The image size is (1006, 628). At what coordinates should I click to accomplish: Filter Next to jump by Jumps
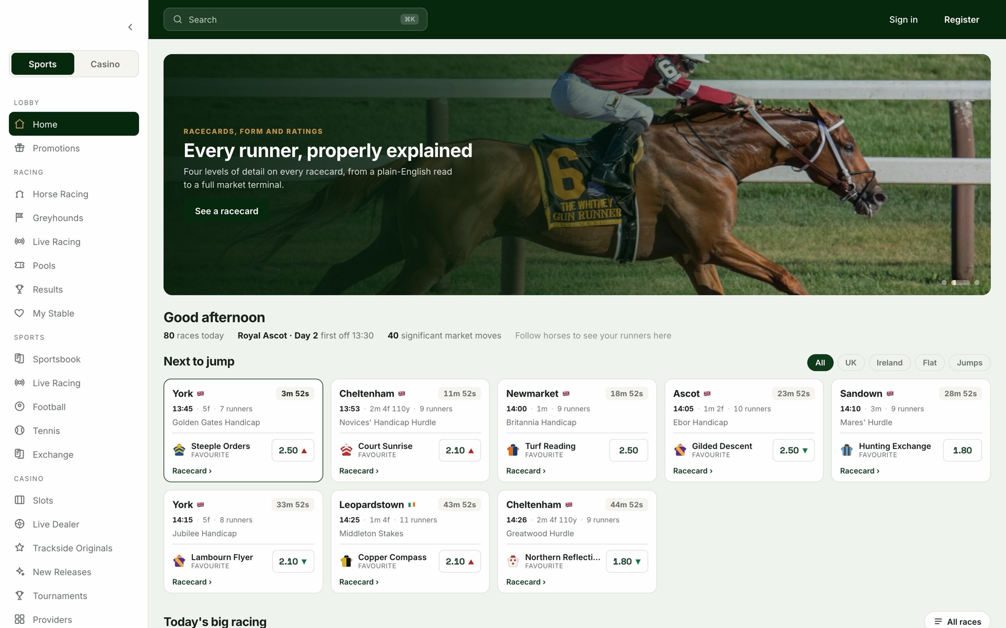tap(969, 363)
